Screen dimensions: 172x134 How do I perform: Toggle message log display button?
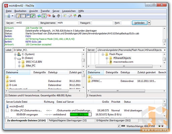18,16
